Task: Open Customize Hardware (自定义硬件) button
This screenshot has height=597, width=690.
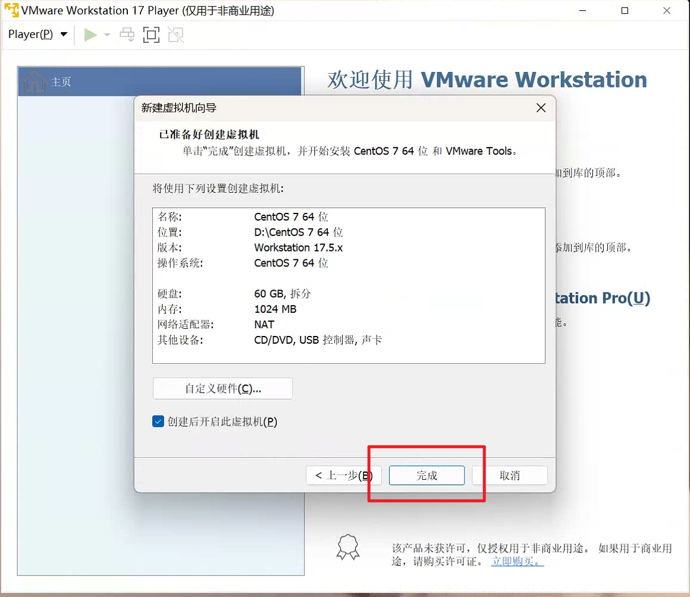Action: pyautogui.click(x=222, y=388)
